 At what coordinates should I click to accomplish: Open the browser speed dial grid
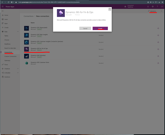coord(12,2)
